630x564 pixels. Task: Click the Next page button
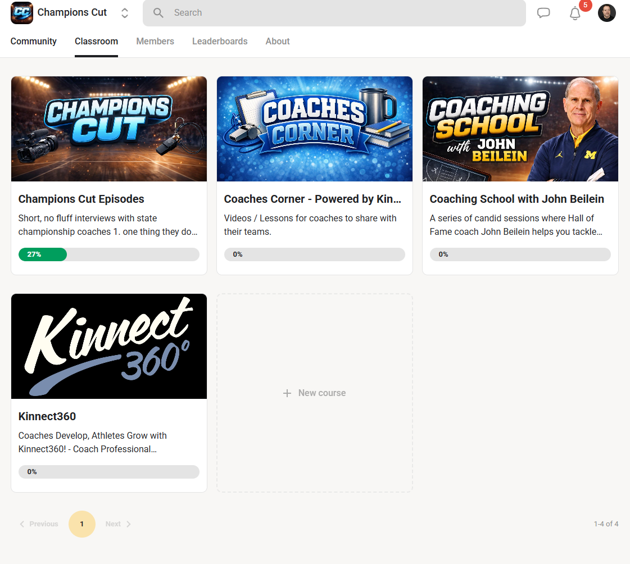click(118, 524)
